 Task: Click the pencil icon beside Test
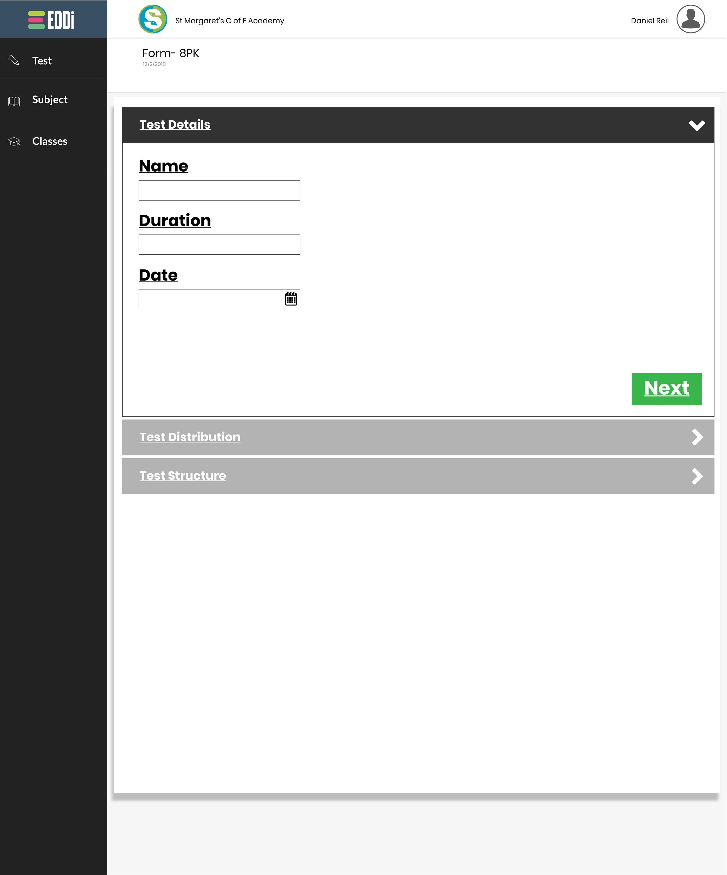14,61
